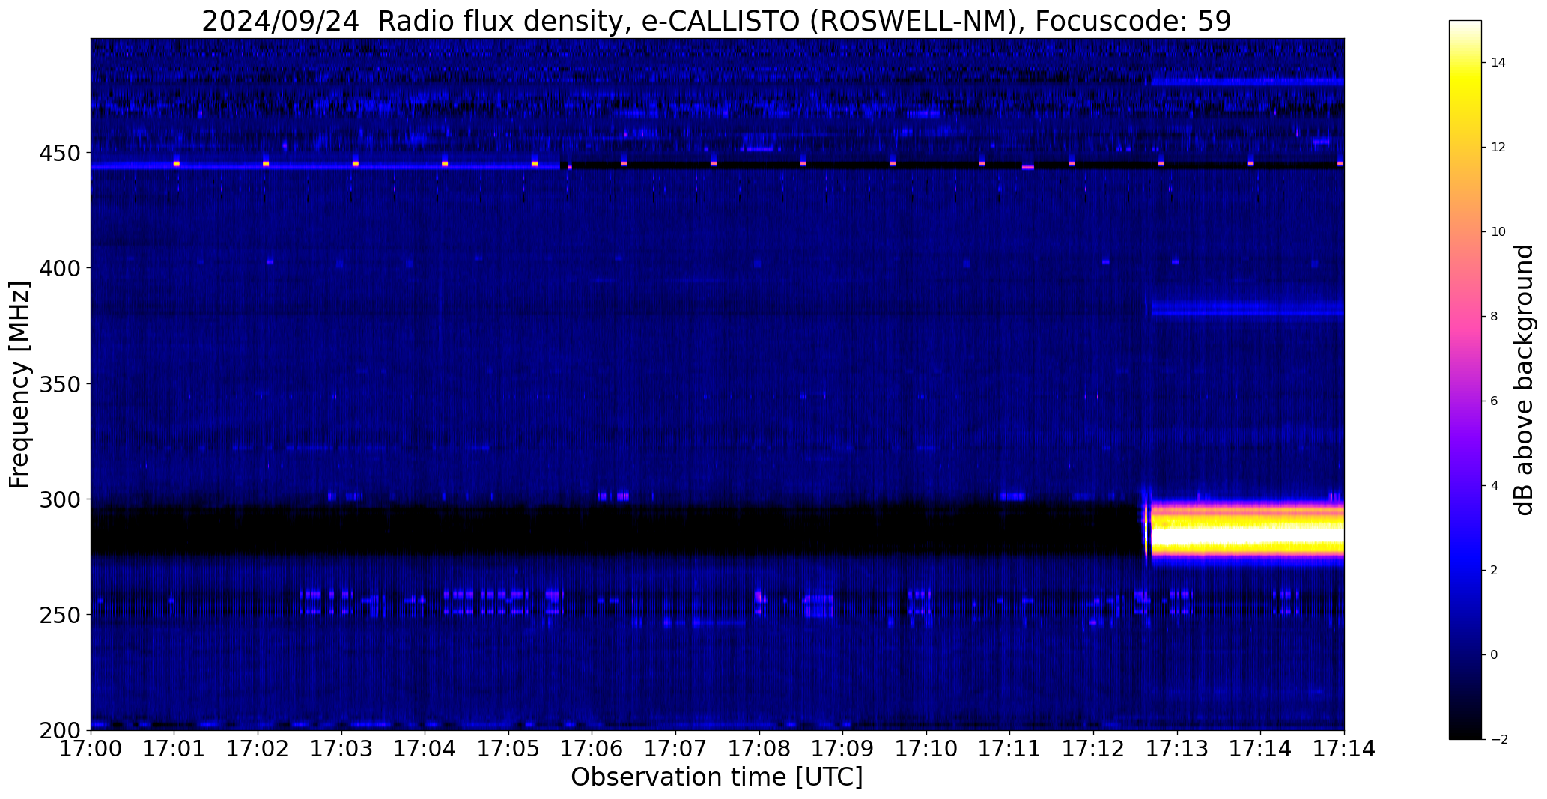Click the colorbar tick label 2
The width and height of the screenshot is (1547, 799).
[1495, 571]
